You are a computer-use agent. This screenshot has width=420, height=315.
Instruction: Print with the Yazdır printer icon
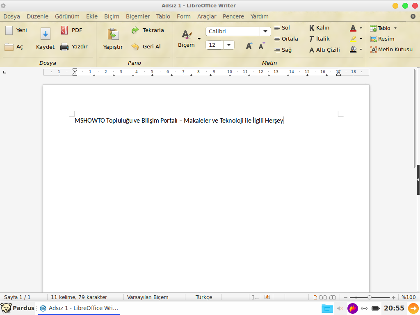[x=64, y=47]
